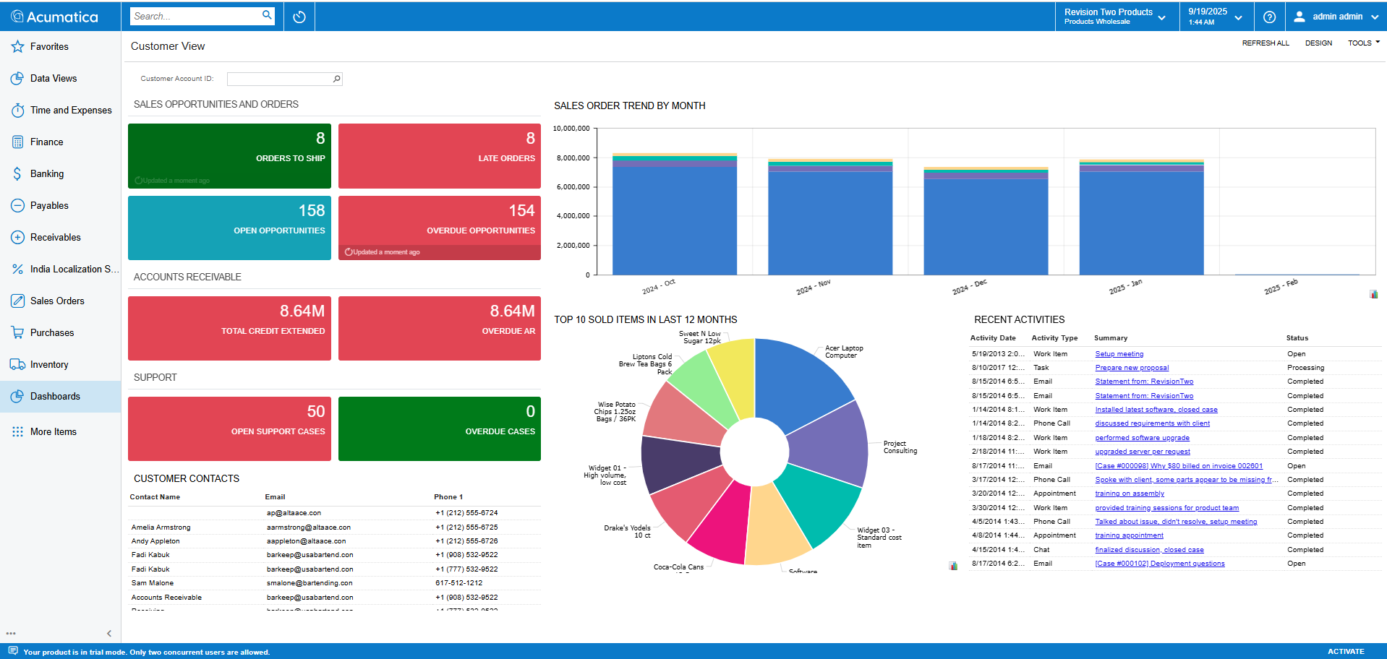Click the Customer Account ID input field
1387x659 pixels.
[x=279, y=79]
